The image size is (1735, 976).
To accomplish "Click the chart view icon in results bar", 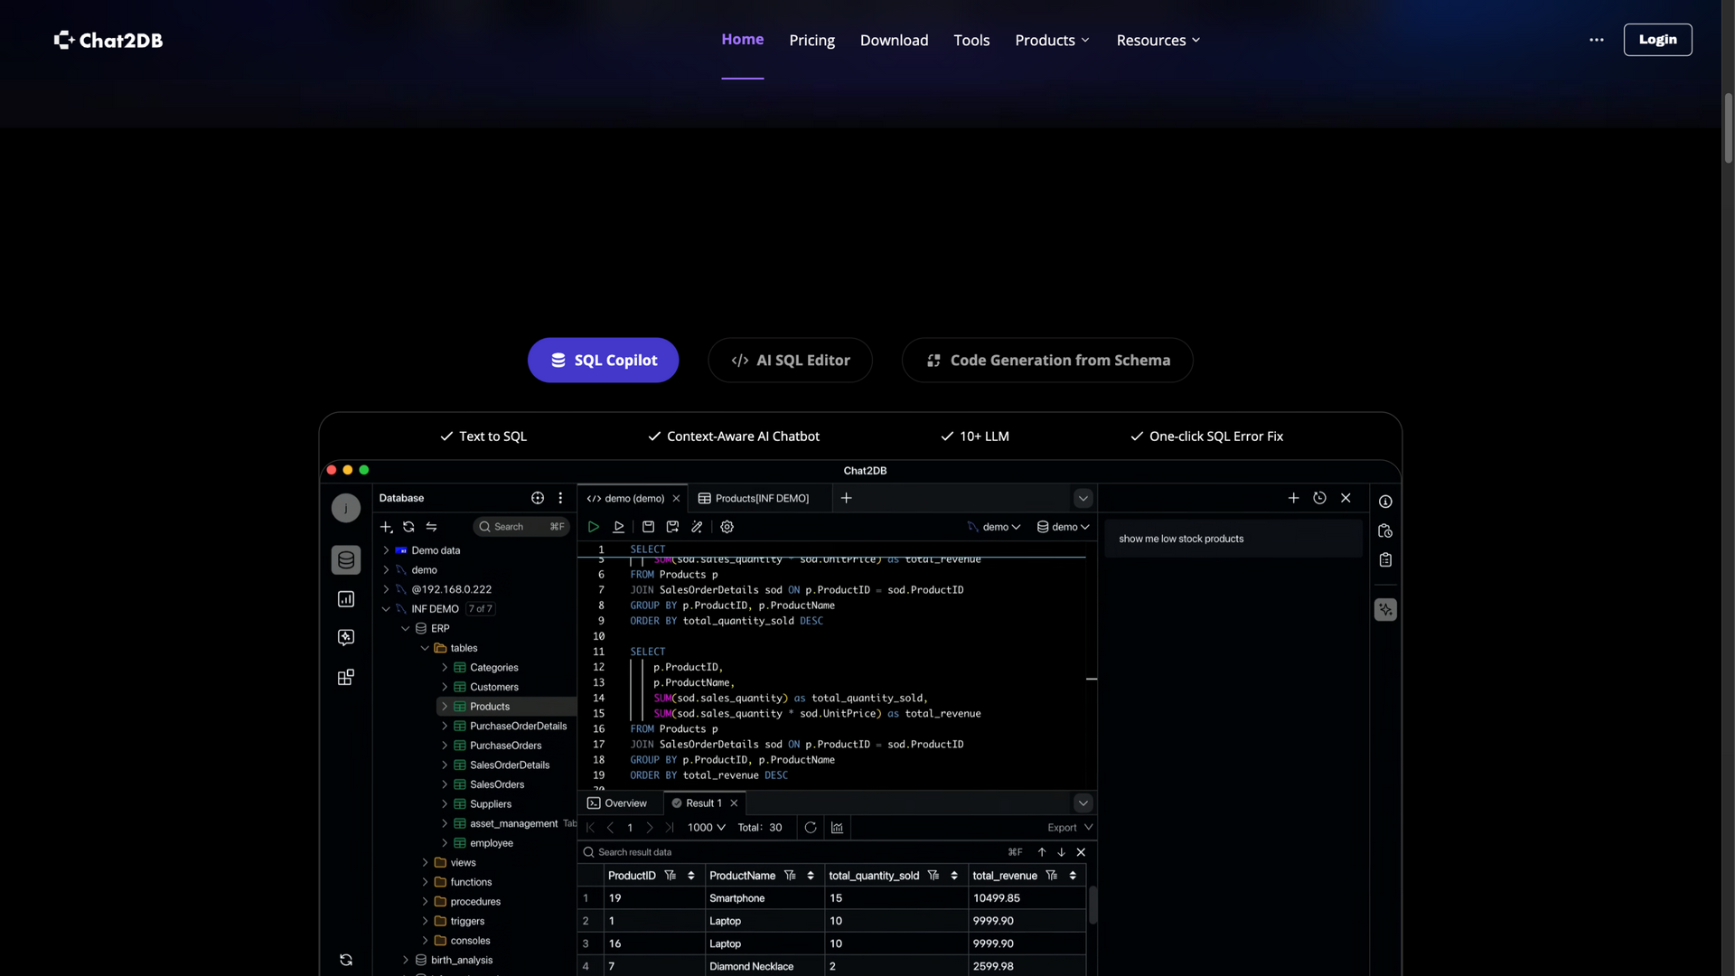I will tap(837, 828).
